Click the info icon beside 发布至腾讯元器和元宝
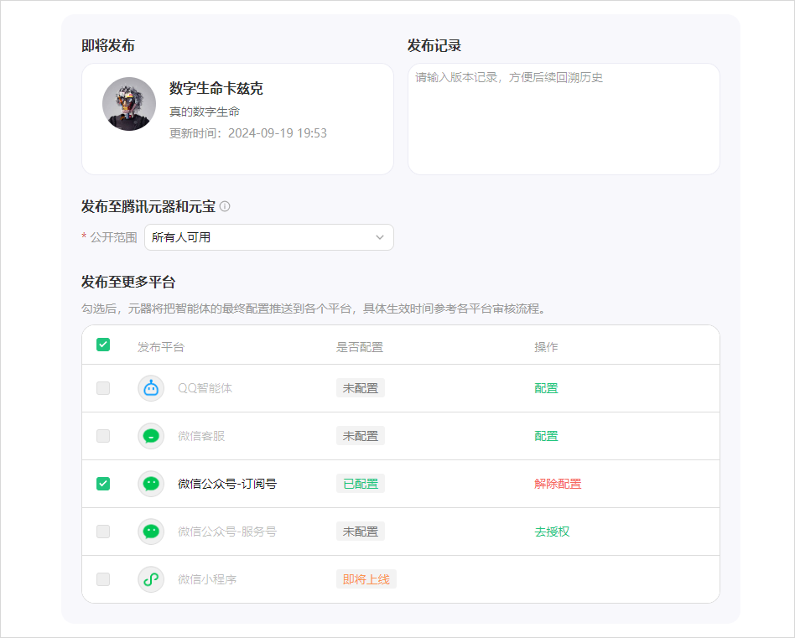The height and width of the screenshot is (638, 795). (225, 206)
